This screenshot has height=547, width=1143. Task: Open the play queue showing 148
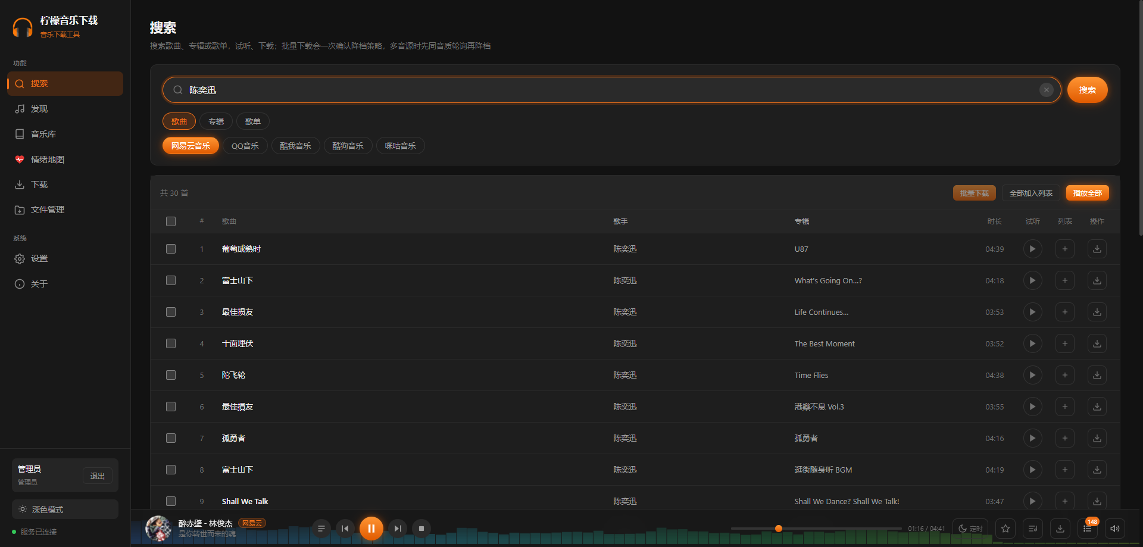tap(1088, 529)
